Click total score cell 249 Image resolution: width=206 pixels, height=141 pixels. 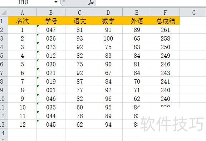[165, 56]
